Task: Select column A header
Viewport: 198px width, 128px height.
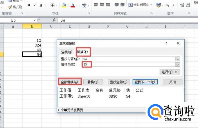Action: (13, 26)
